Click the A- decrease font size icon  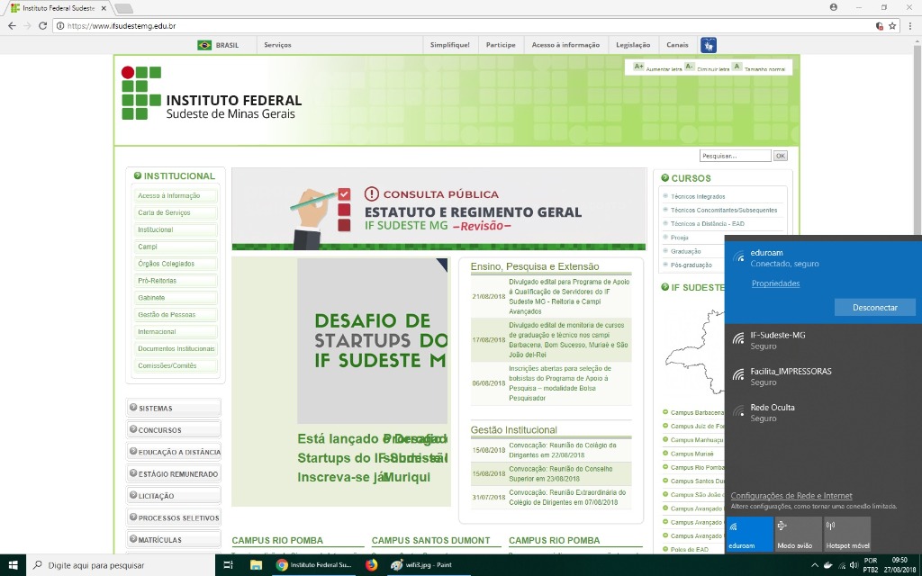[689, 67]
